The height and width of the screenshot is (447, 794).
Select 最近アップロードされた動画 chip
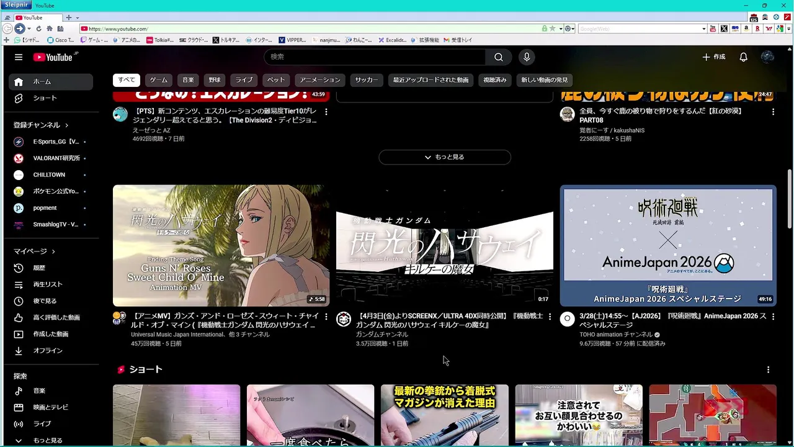click(430, 80)
